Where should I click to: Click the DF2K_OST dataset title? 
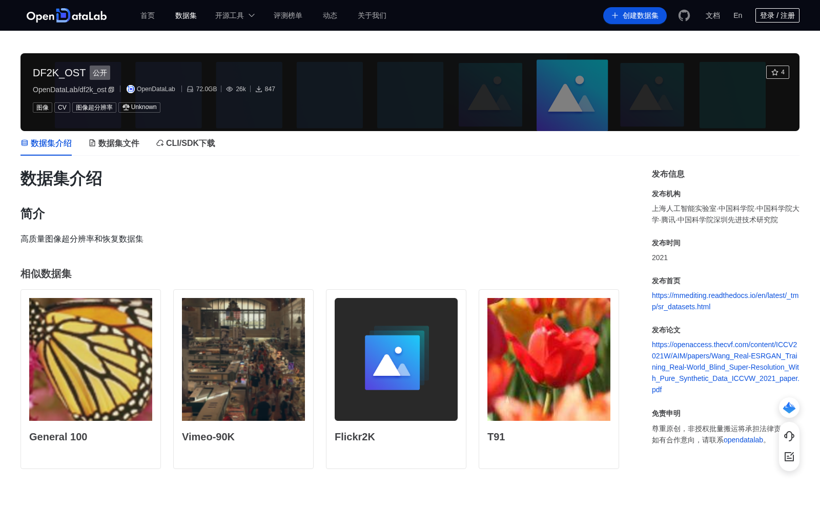[59, 73]
